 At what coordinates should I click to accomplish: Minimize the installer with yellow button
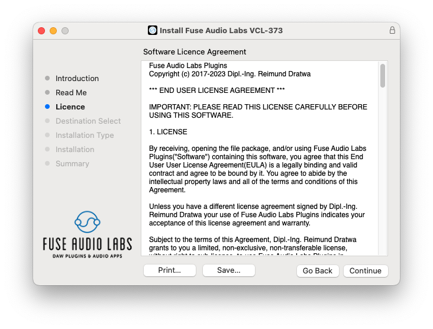53,31
